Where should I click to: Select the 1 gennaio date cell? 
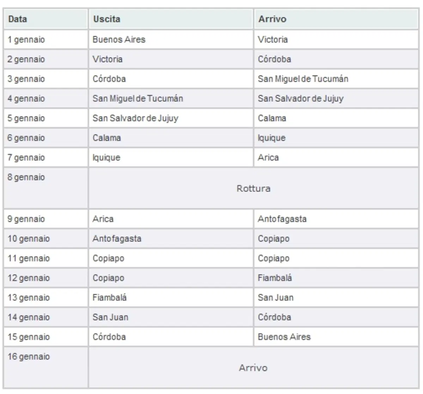pos(46,40)
